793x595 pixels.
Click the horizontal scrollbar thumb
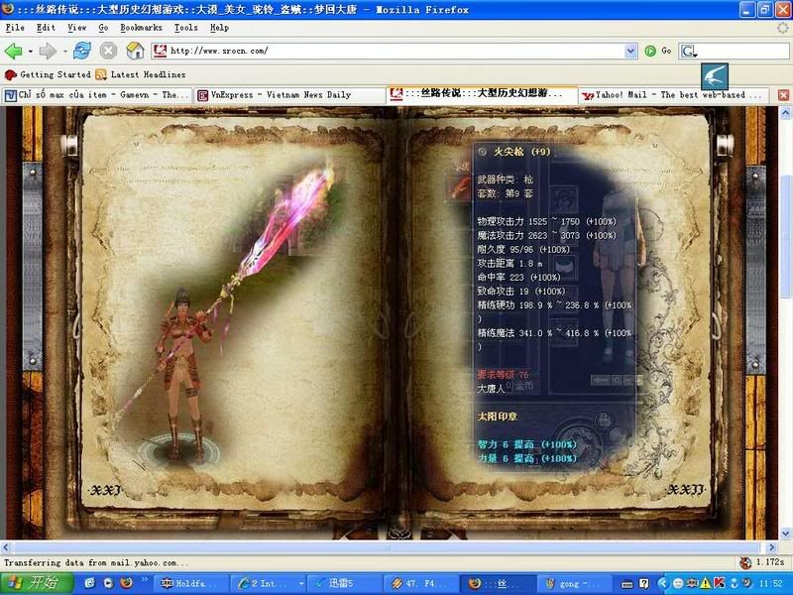tap(387, 547)
